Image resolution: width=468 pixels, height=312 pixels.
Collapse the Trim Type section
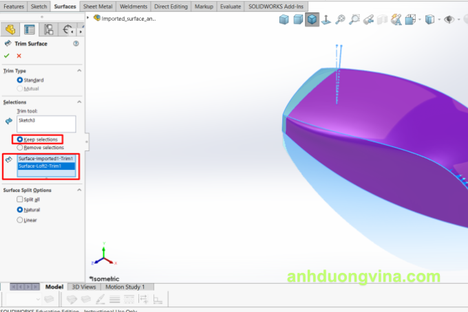coord(79,71)
